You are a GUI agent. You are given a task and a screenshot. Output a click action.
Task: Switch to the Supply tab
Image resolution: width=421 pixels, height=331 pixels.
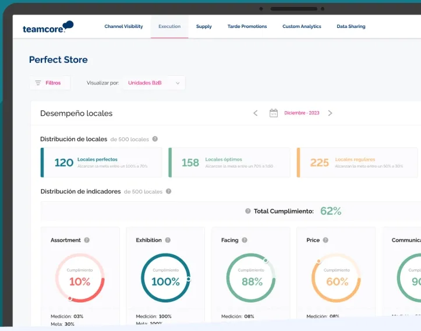coord(204,27)
